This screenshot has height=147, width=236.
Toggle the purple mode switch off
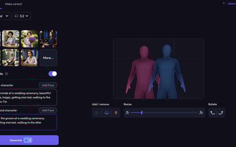click(x=53, y=74)
